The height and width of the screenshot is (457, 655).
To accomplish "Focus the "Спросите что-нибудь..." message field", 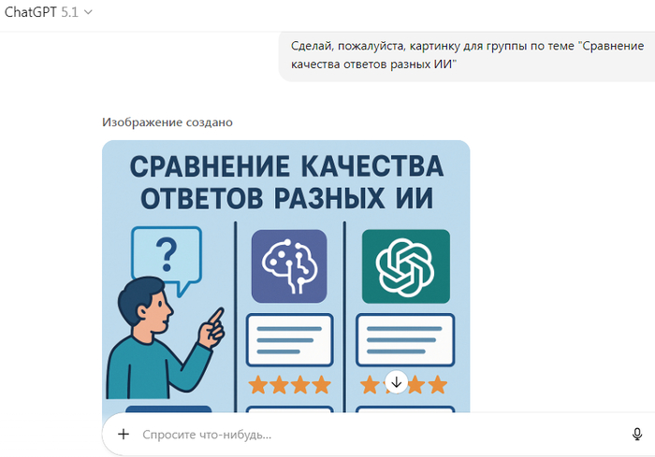I will pos(374,435).
